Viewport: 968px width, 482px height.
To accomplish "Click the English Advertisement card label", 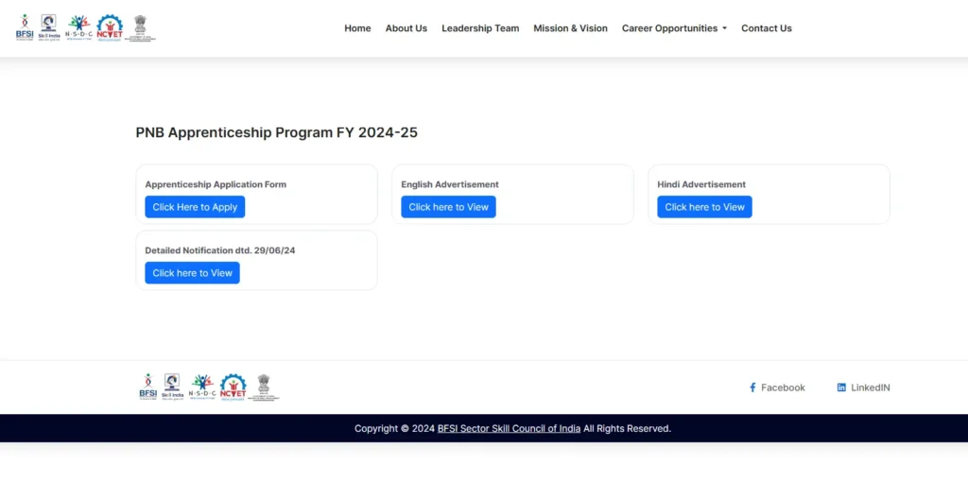I will (450, 184).
